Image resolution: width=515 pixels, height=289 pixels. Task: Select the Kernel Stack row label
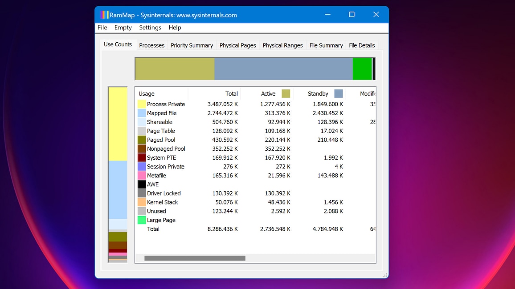click(x=162, y=202)
